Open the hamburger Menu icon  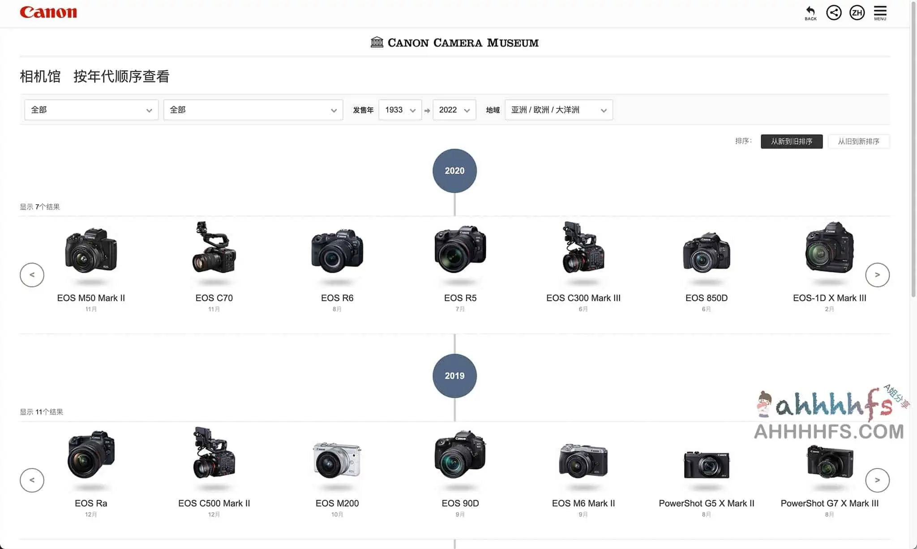[x=880, y=13]
